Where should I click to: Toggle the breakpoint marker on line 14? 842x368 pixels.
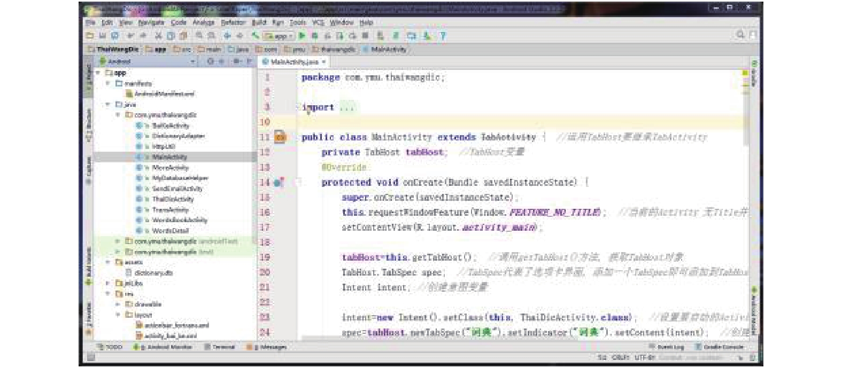(x=279, y=183)
